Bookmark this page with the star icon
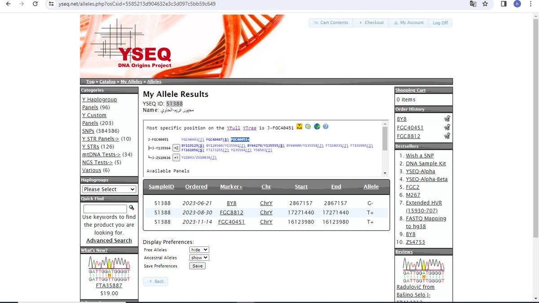The height and width of the screenshot is (303, 539). click(485, 4)
